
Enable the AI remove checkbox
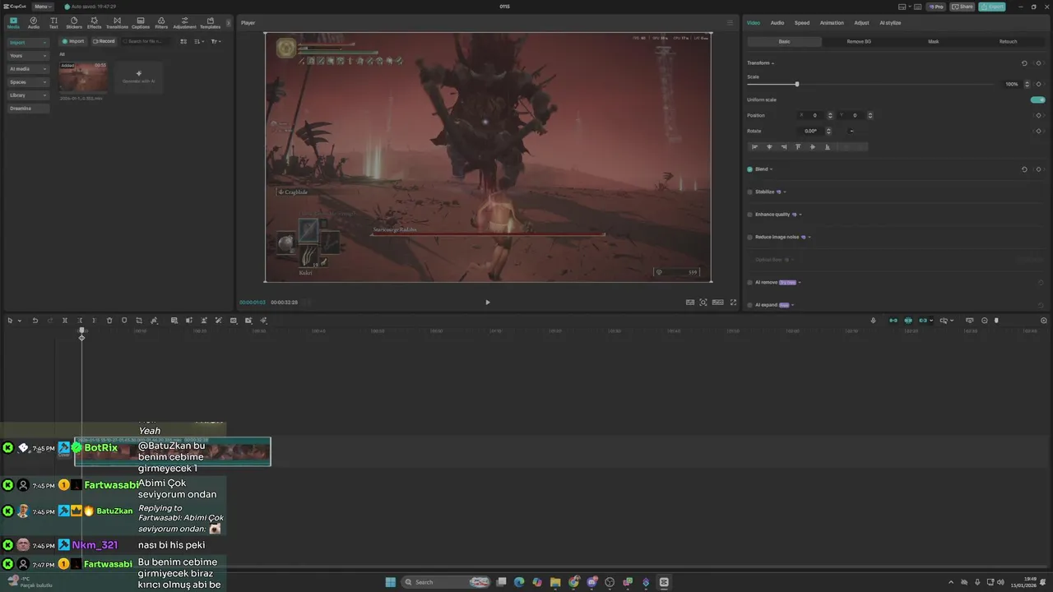click(x=749, y=282)
